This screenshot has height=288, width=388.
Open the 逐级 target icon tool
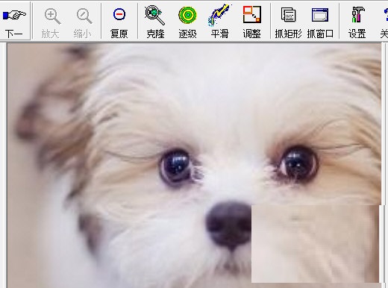click(187, 22)
